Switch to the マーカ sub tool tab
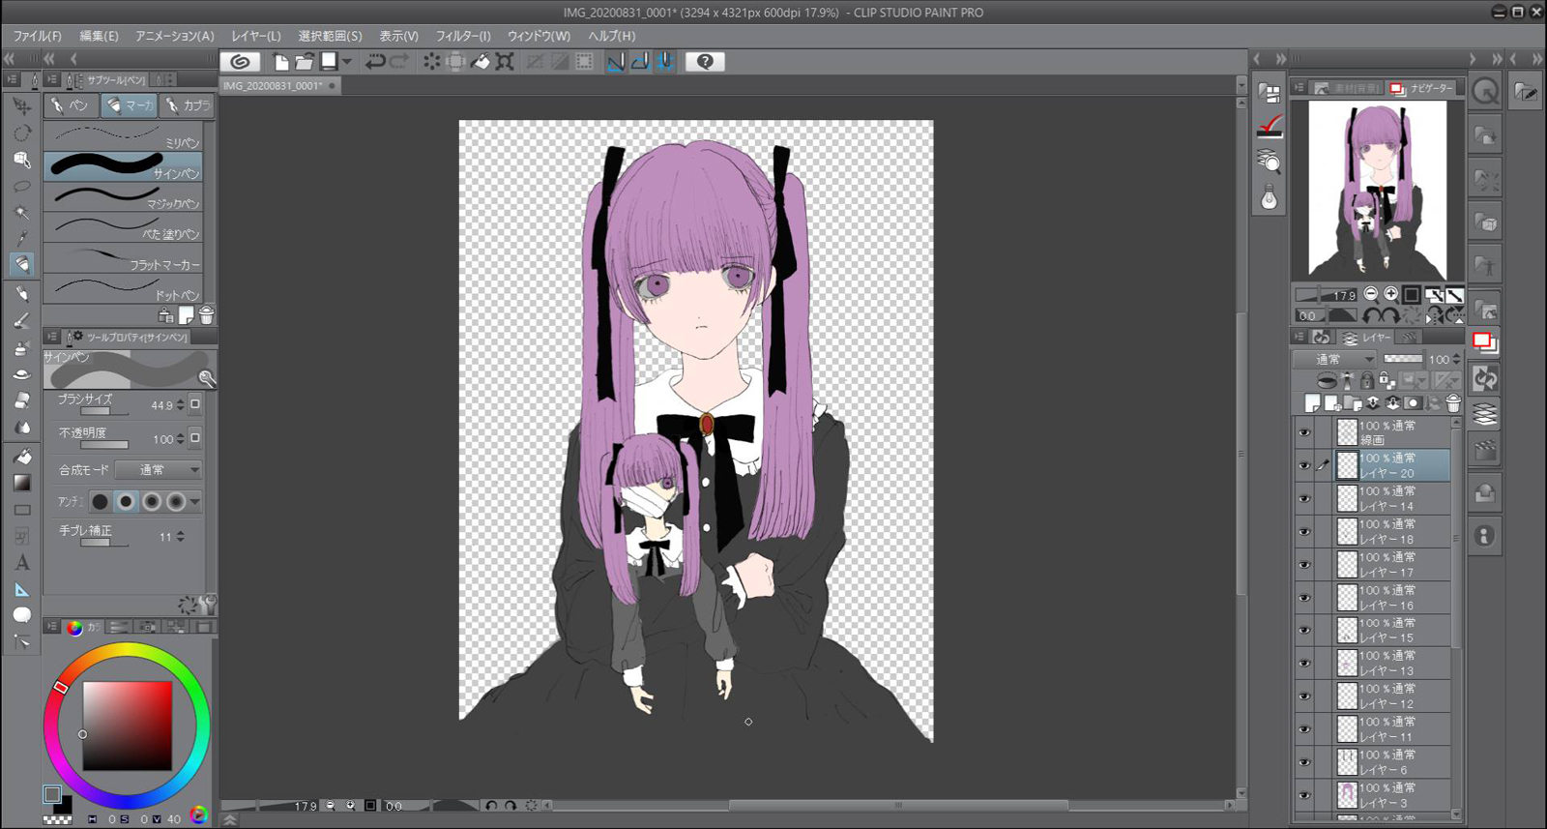 point(130,104)
